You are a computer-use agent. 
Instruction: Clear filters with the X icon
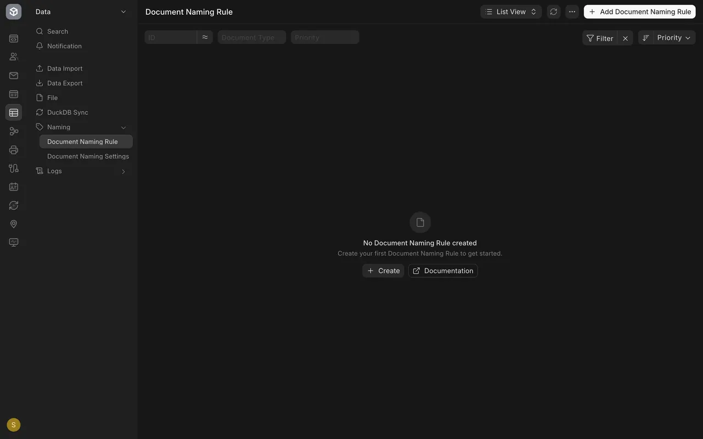(x=625, y=38)
